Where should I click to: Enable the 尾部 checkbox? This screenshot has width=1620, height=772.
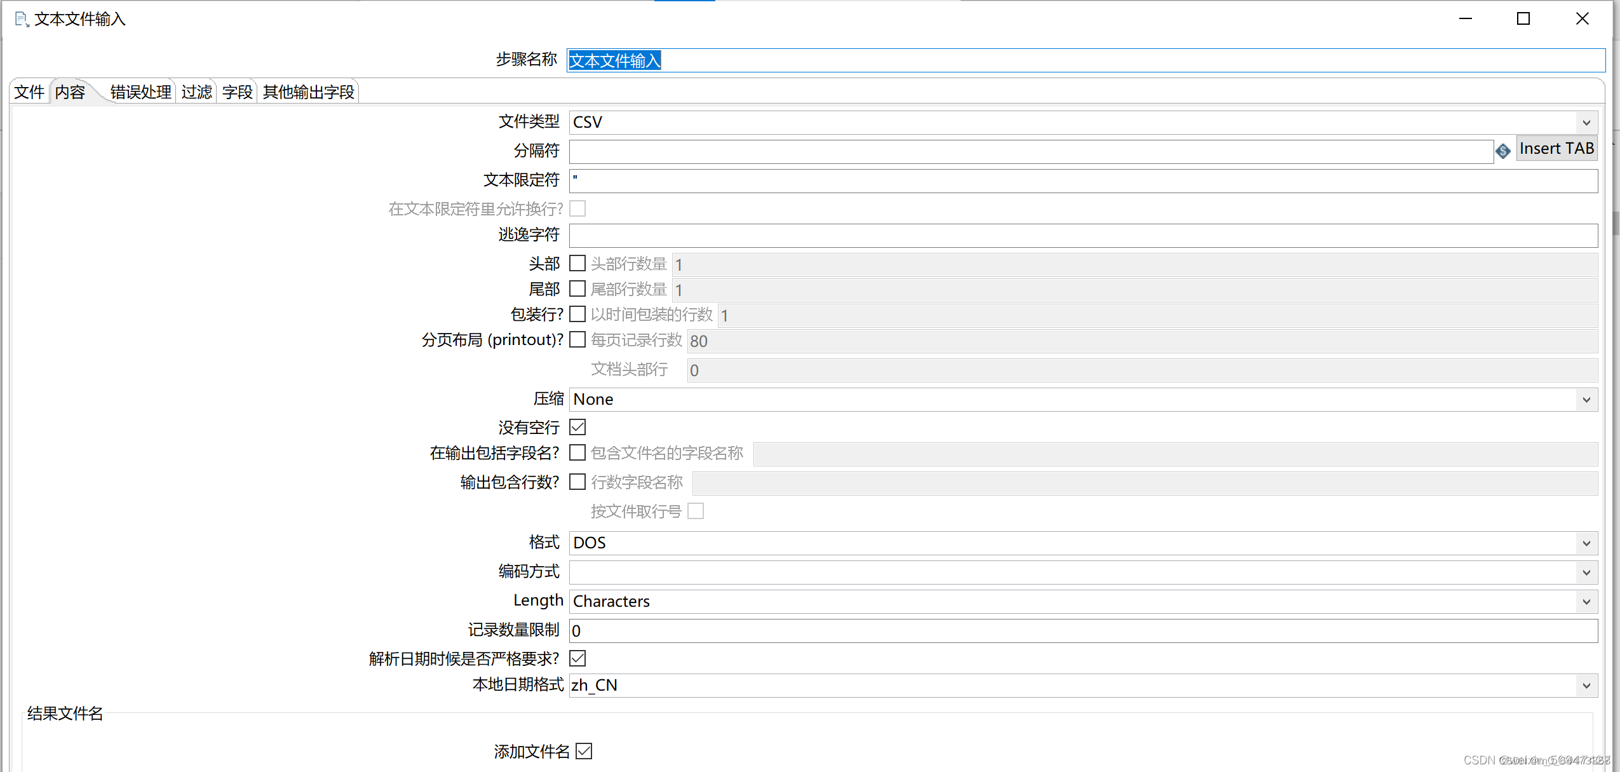[x=577, y=288]
